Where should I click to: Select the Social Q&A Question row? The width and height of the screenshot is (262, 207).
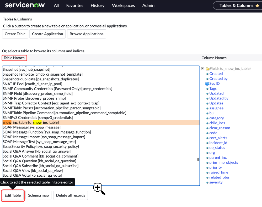pyautogui.click(x=101, y=161)
